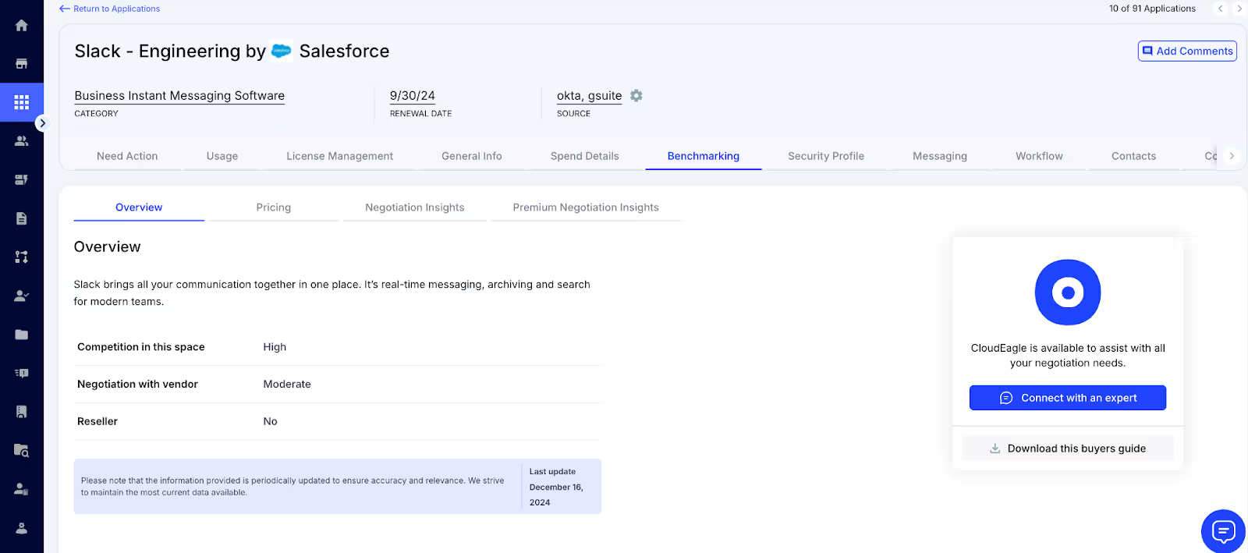
Task: Open the folder icon in sidebar
Action: coord(22,335)
